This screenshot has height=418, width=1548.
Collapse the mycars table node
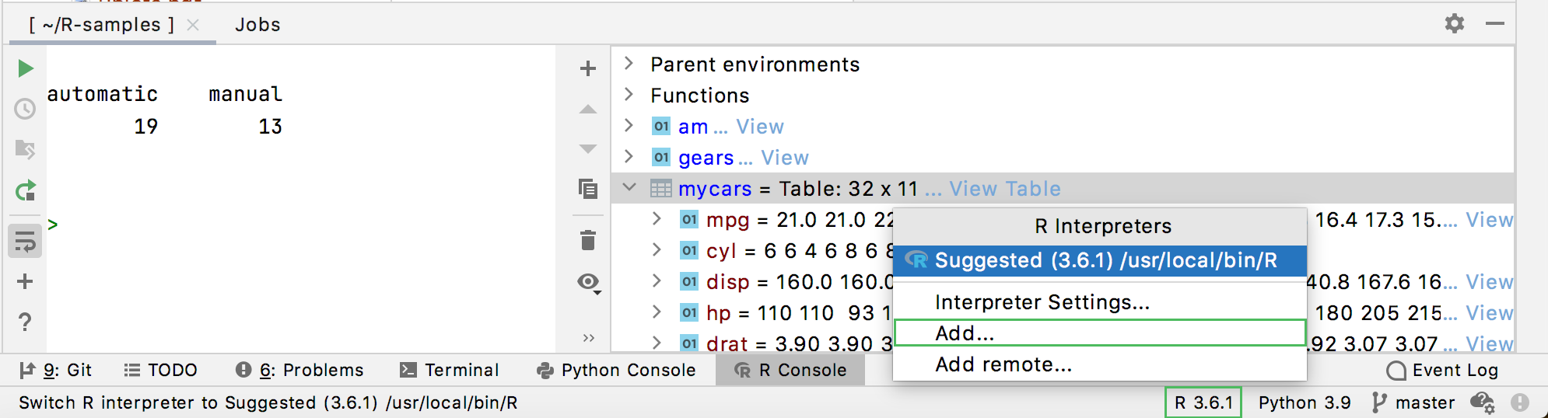coord(629,188)
